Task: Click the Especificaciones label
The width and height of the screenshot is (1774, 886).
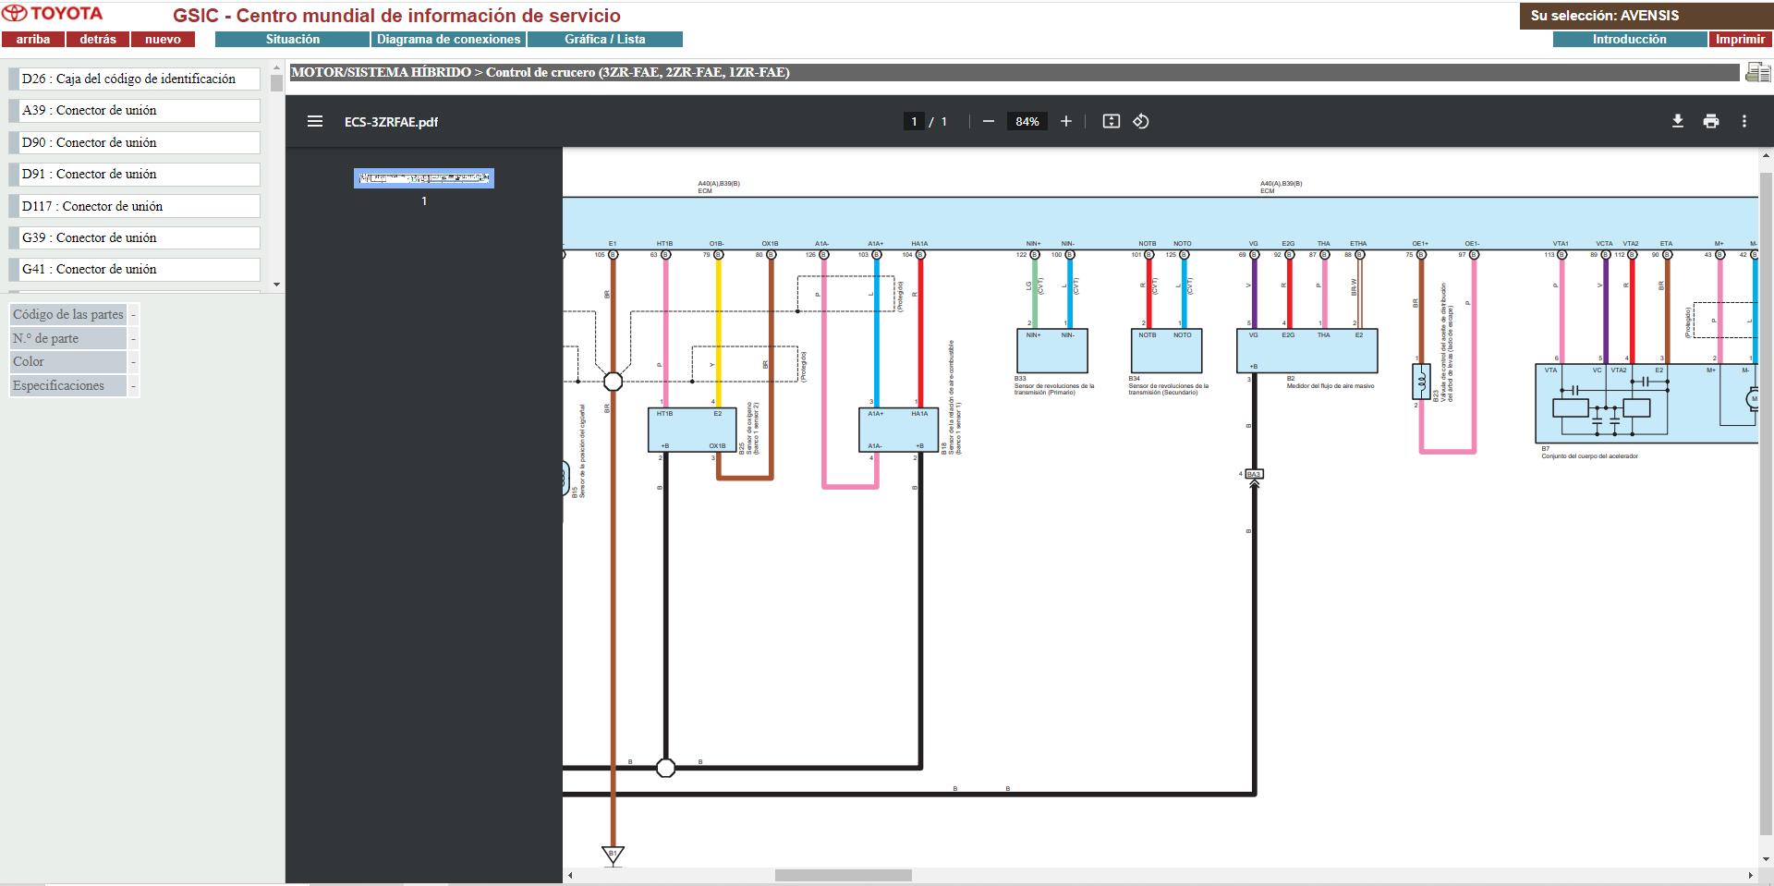Action: point(68,386)
